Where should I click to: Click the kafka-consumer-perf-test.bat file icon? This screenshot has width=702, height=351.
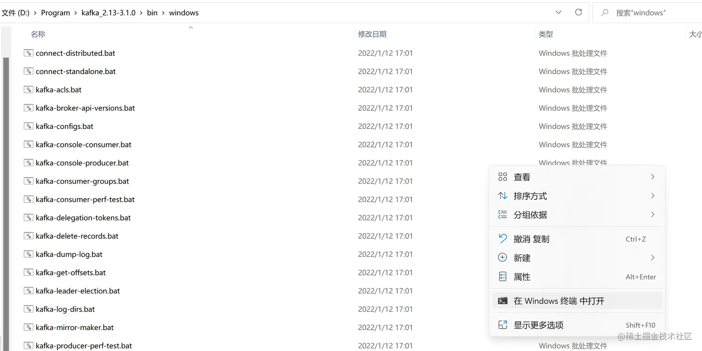point(28,199)
